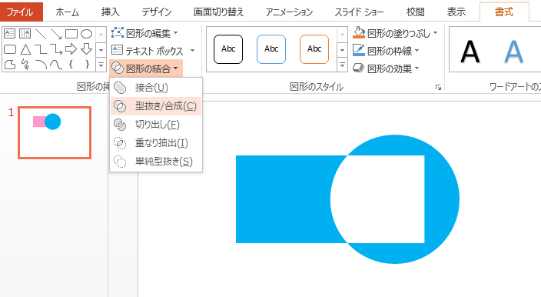The height and width of the screenshot is (297, 541).
Task: Select the 書式 tab
Action: coord(504,12)
